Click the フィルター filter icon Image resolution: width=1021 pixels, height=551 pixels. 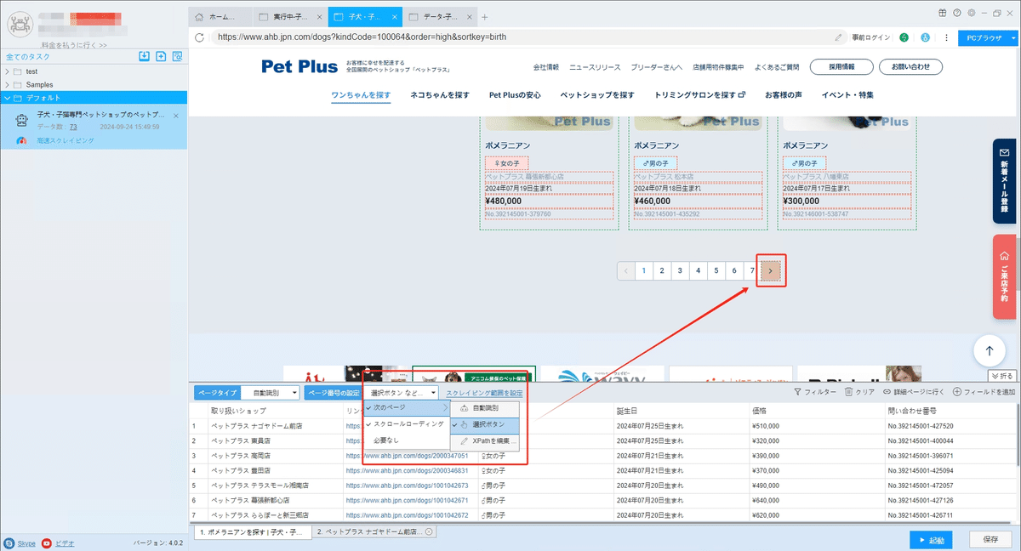797,392
